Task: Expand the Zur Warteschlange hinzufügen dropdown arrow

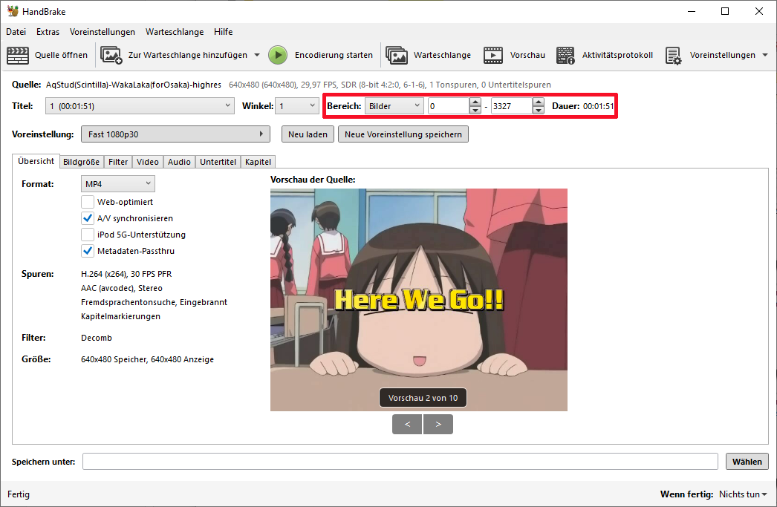Action: pos(257,55)
